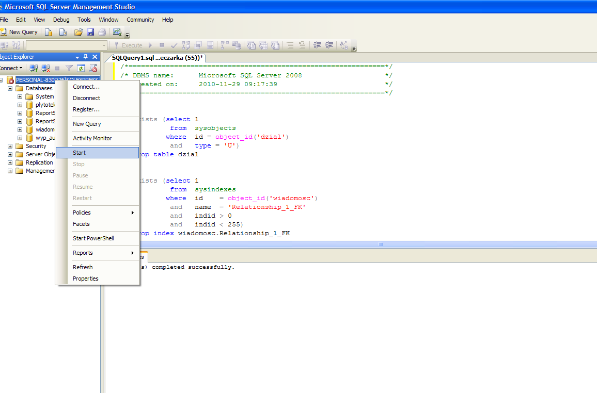Choose Start PowerShell in context menu
Viewport: 597px width, 393px height.
click(98, 238)
